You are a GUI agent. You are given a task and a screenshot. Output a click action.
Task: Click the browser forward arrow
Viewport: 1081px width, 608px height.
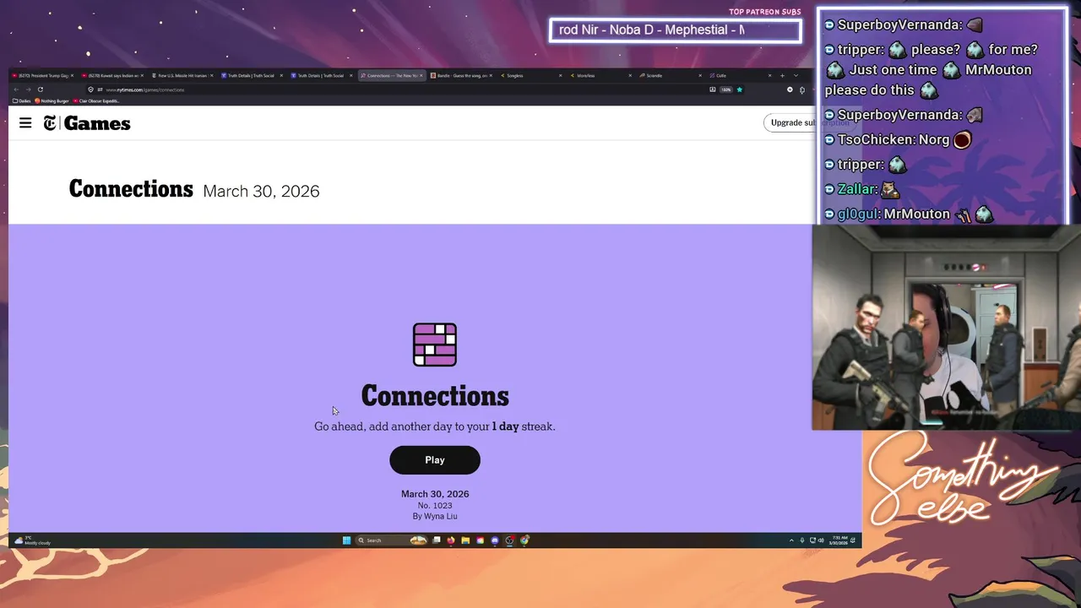[x=28, y=90]
